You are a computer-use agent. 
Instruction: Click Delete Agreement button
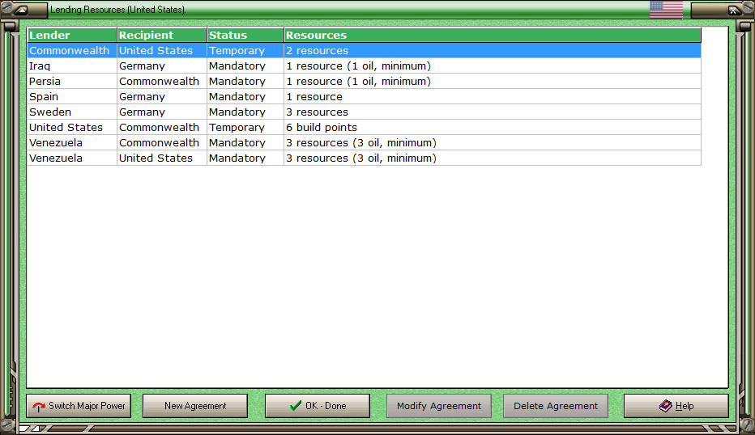556,406
